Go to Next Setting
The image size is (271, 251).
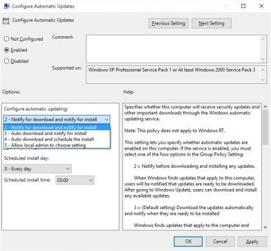pos(212,23)
